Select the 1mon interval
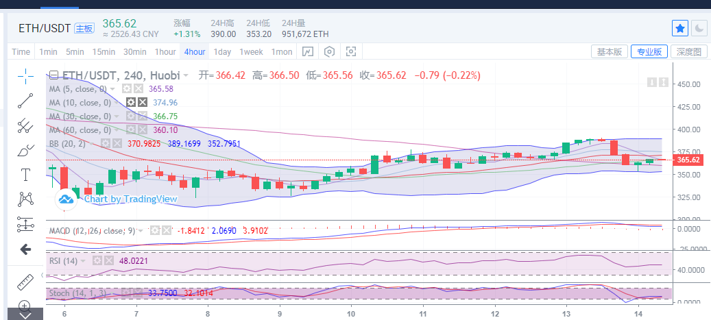The image size is (711, 320). (x=282, y=51)
